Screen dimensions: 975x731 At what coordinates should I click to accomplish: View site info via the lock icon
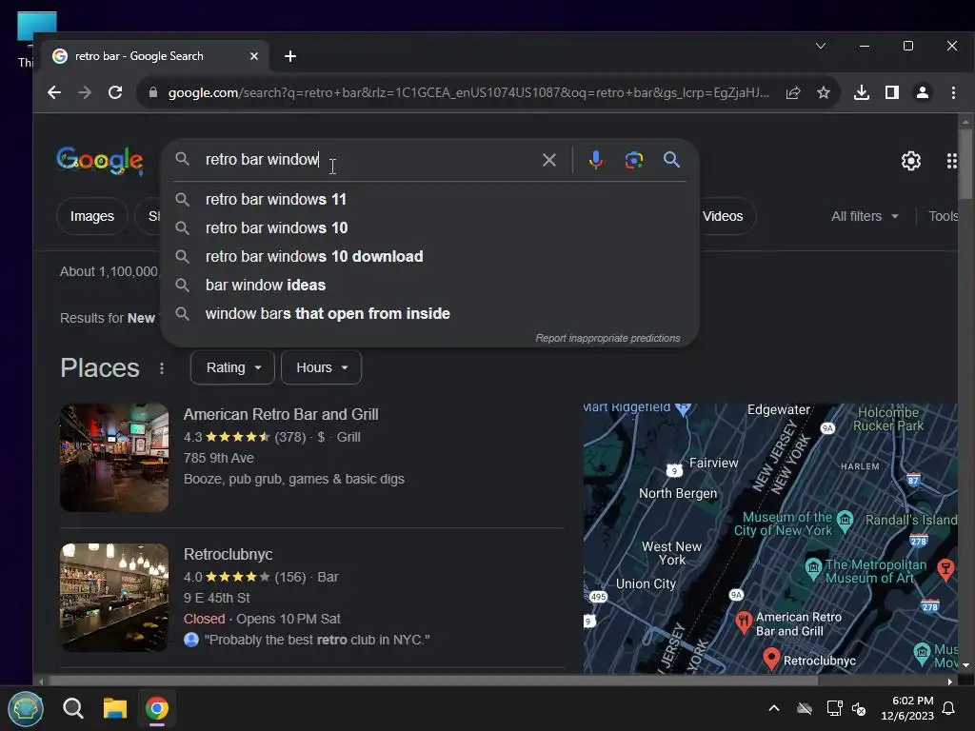[x=153, y=92]
